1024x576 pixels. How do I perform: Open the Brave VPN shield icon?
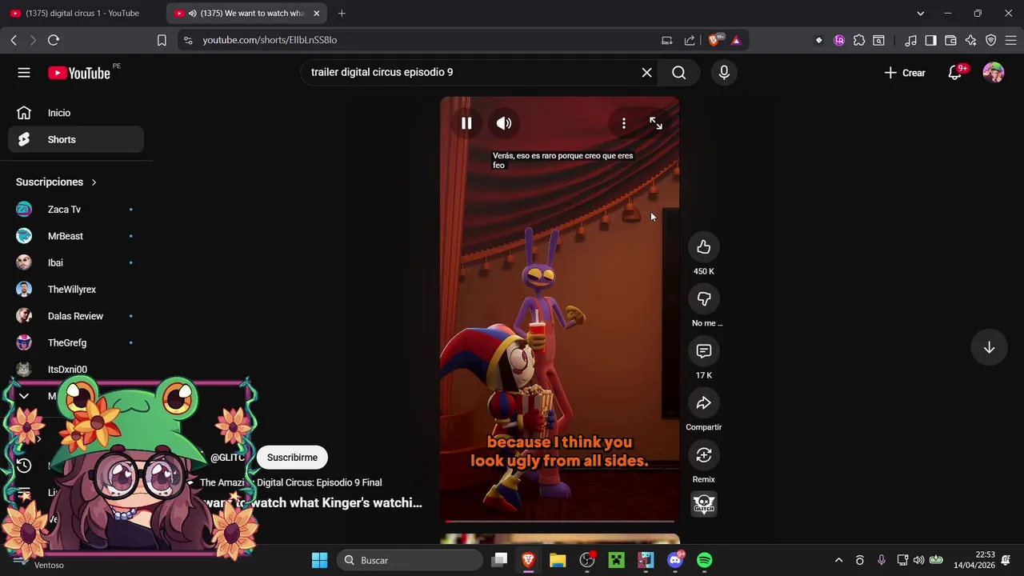(x=990, y=40)
